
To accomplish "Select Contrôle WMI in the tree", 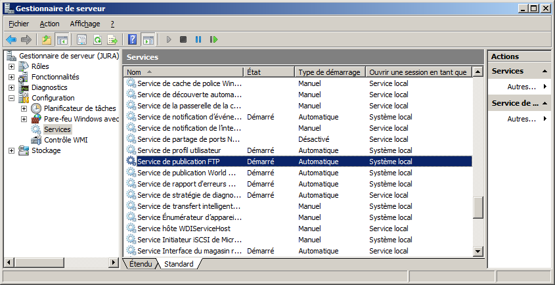I will coord(65,140).
